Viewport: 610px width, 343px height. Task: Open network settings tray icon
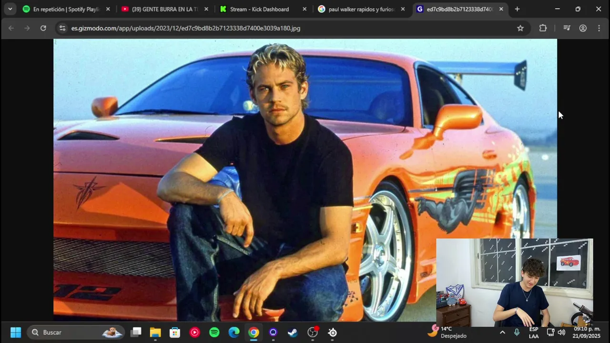tap(550, 332)
